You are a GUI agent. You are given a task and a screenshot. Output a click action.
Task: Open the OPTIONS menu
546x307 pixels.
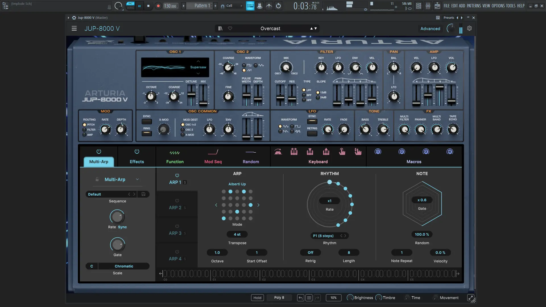point(499,5)
